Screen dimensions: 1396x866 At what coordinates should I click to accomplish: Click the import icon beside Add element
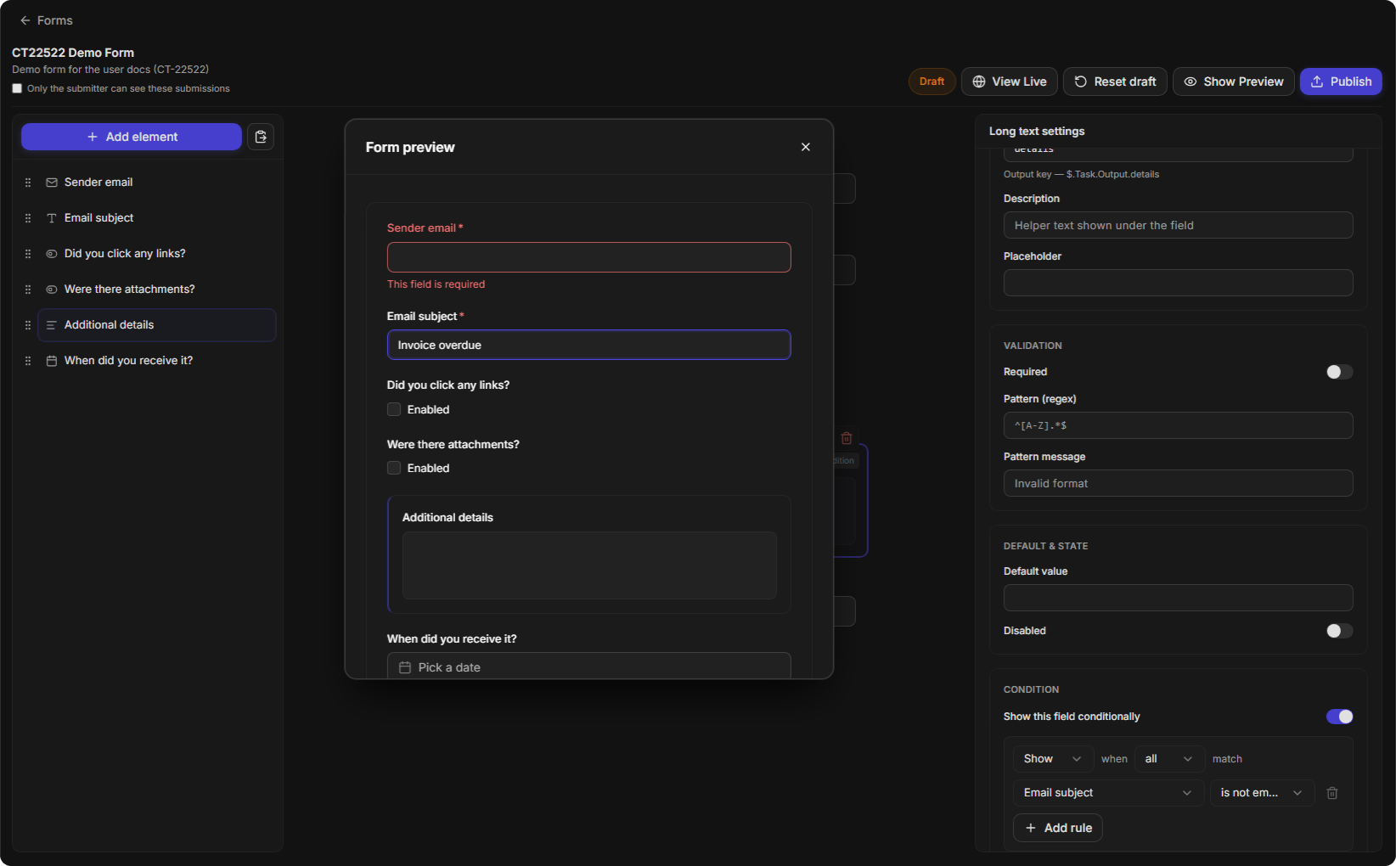[x=261, y=137]
